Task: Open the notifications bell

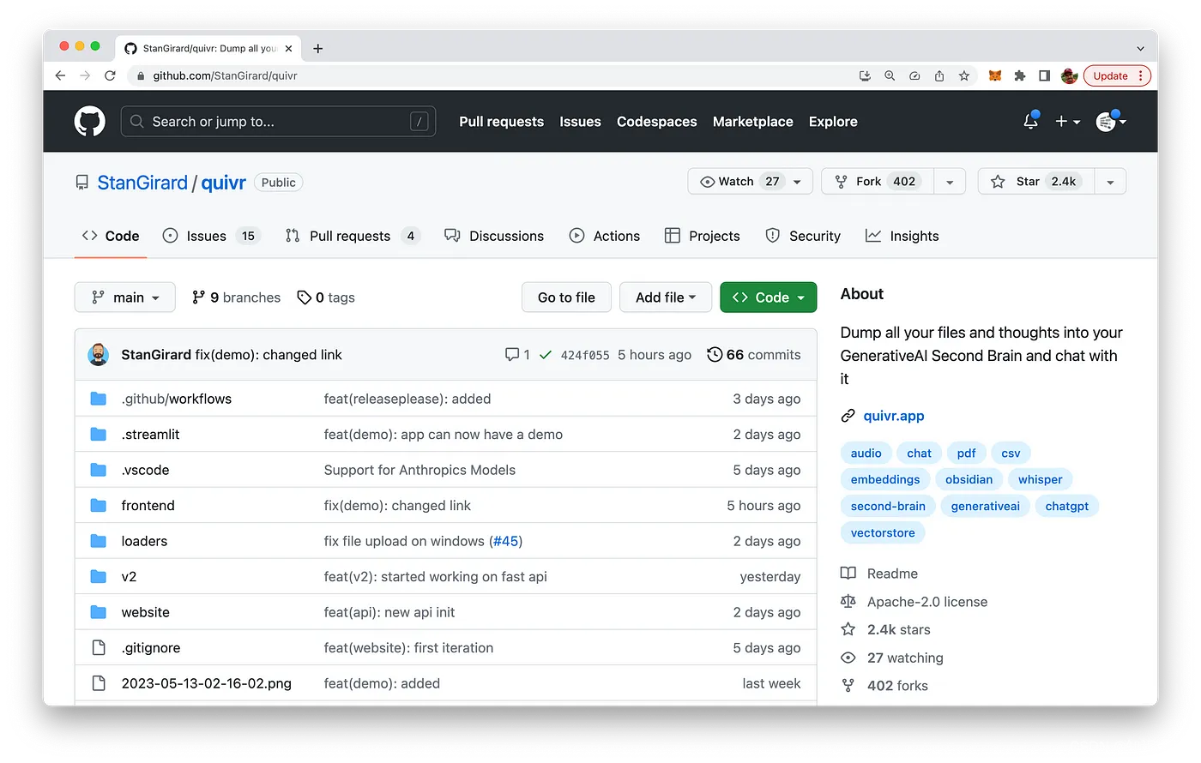Action: (1031, 121)
